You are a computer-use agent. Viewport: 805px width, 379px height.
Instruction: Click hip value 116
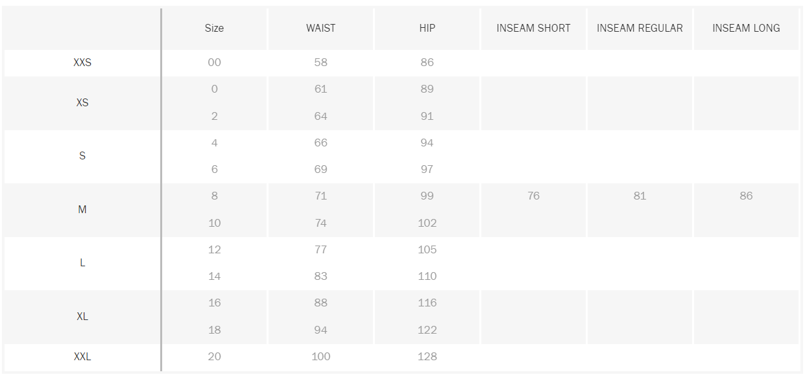427,303
